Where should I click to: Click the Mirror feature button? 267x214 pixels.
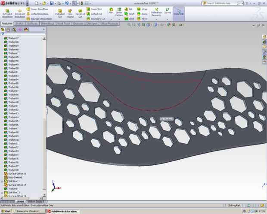pos(142,19)
